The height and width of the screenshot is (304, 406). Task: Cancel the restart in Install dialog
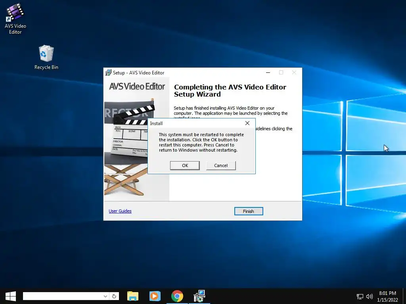click(221, 165)
